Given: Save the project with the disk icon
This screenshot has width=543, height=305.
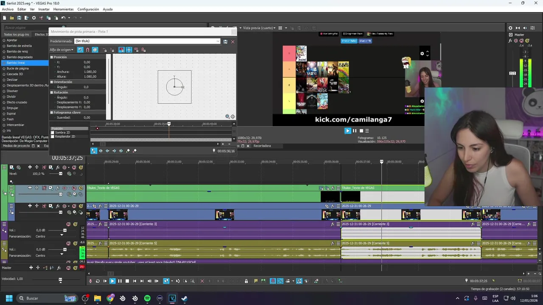Looking at the screenshot, I should 19,18.
